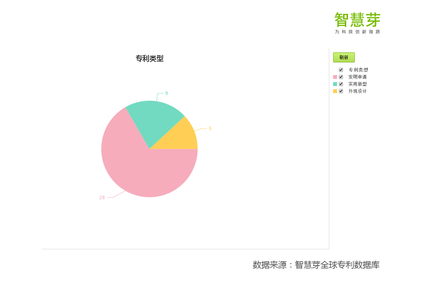Click the 数据来源 footer text
The height and width of the screenshot is (285, 422).
[x=316, y=265]
